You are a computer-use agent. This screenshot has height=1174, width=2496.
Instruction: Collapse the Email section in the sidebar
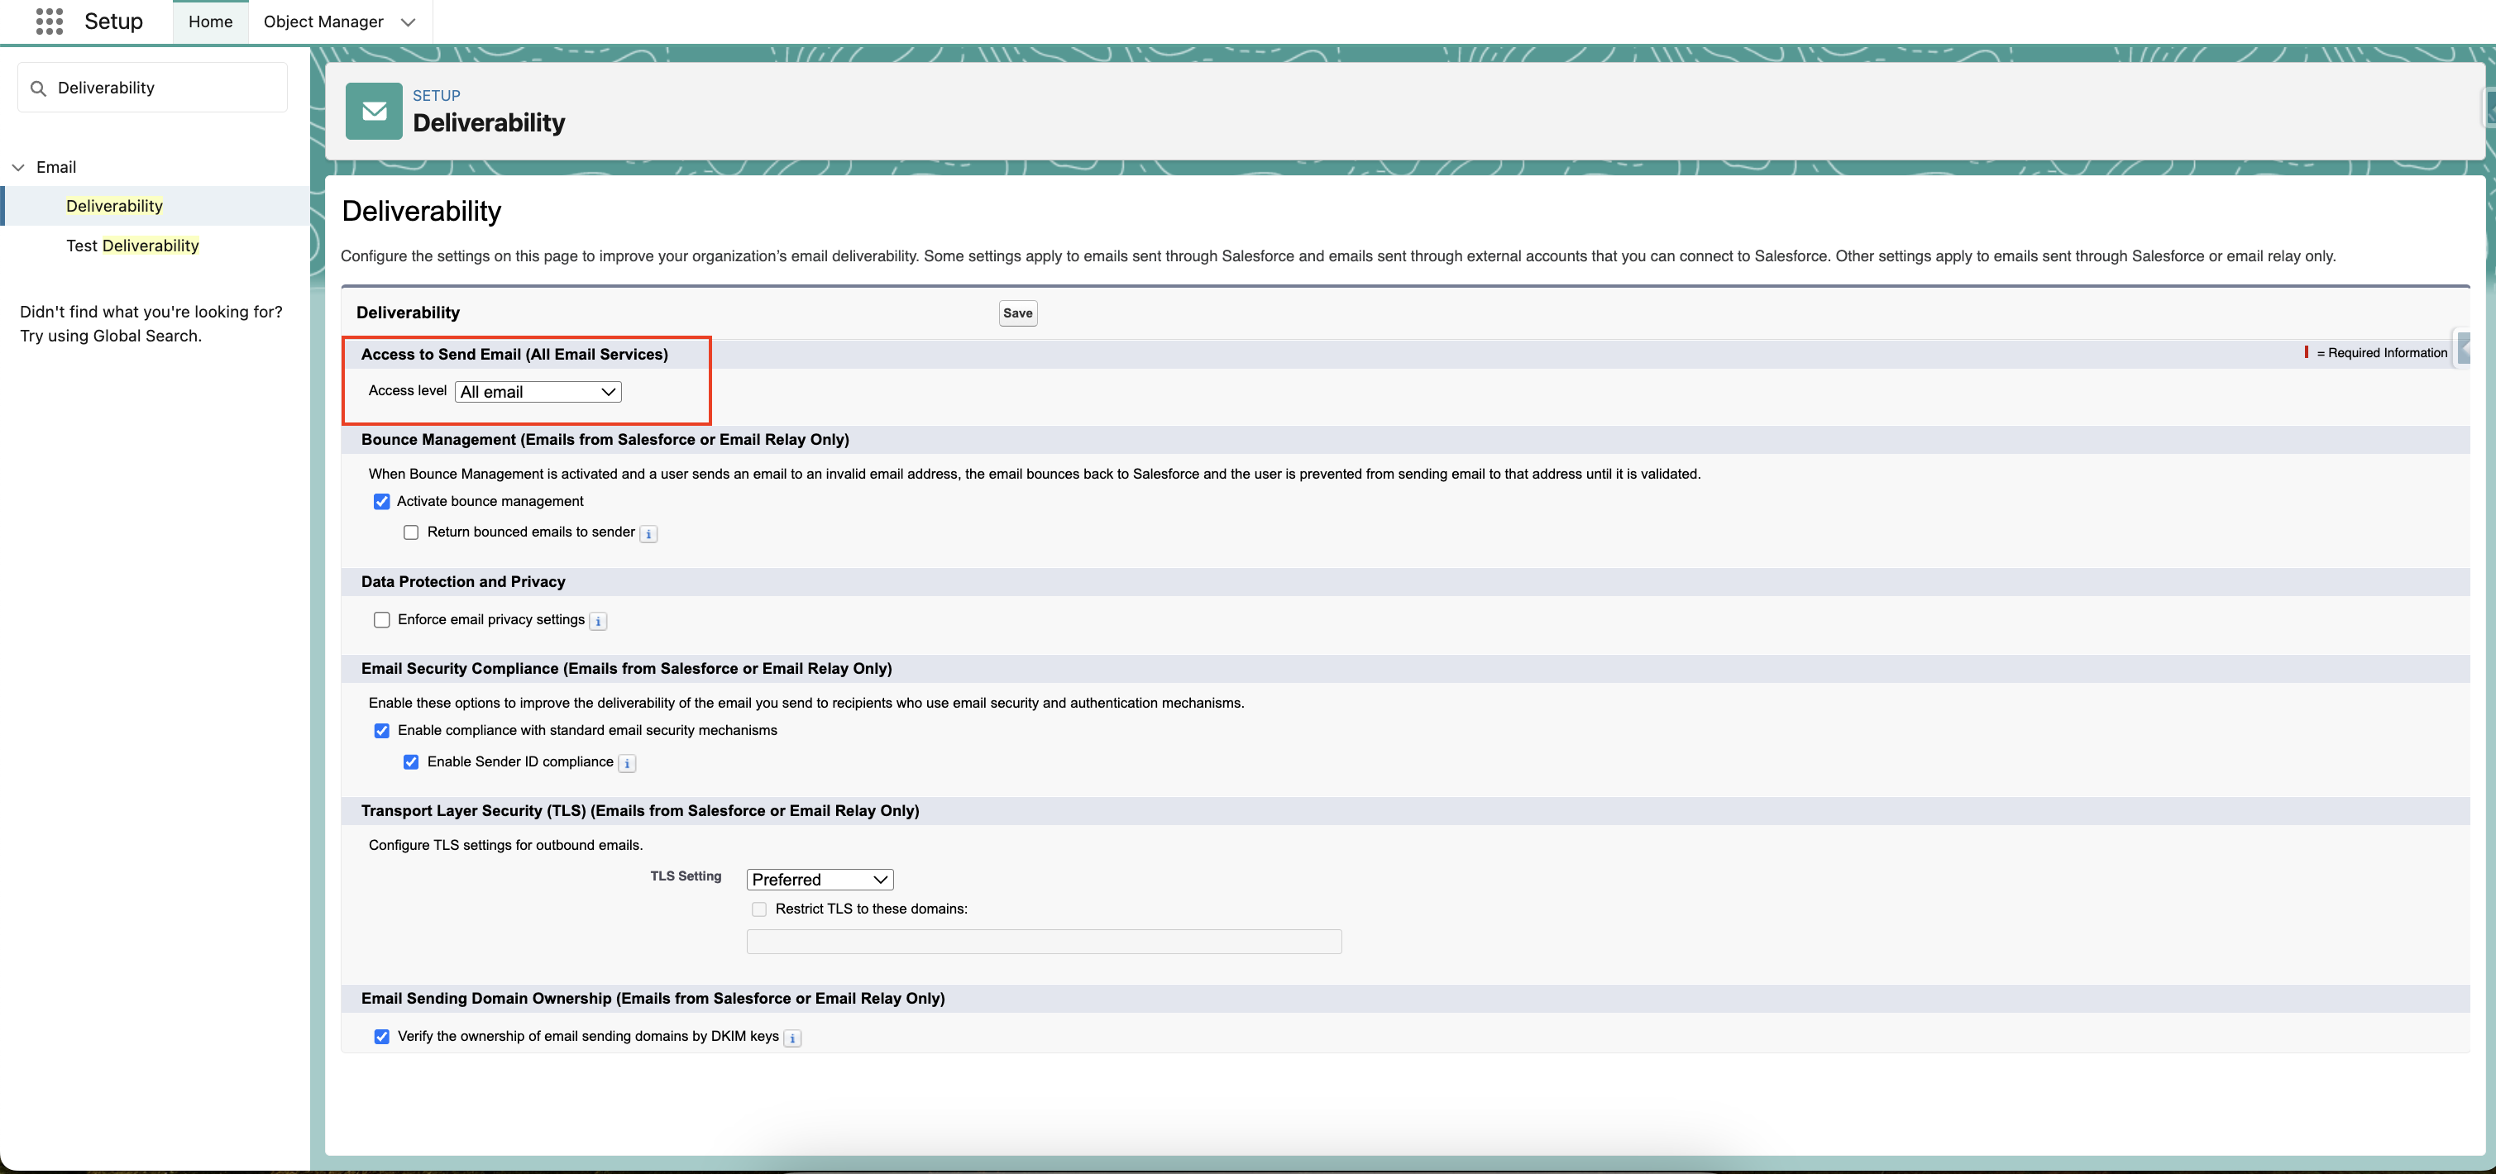tap(18, 167)
